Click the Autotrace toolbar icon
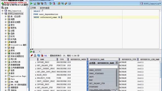Image resolution: width=162 pixels, height=91 pixels. point(42,3)
